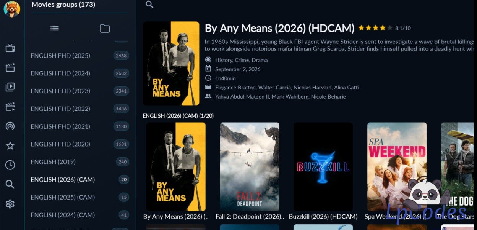Open Fall 2: Deadpoint movie poster

tap(250, 167)
